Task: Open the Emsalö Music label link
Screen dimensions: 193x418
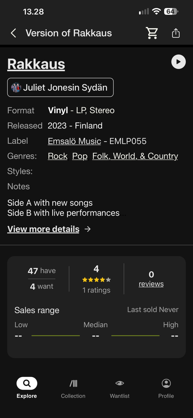Action: coord(74,141)
